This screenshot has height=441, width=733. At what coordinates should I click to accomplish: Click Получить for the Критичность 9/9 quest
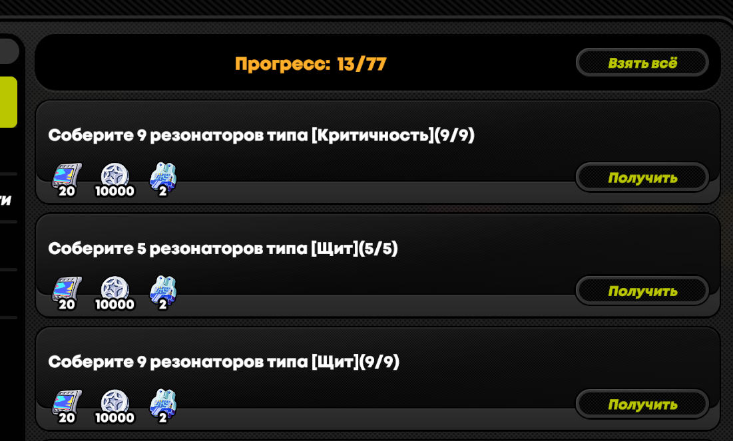pos(642,178)
